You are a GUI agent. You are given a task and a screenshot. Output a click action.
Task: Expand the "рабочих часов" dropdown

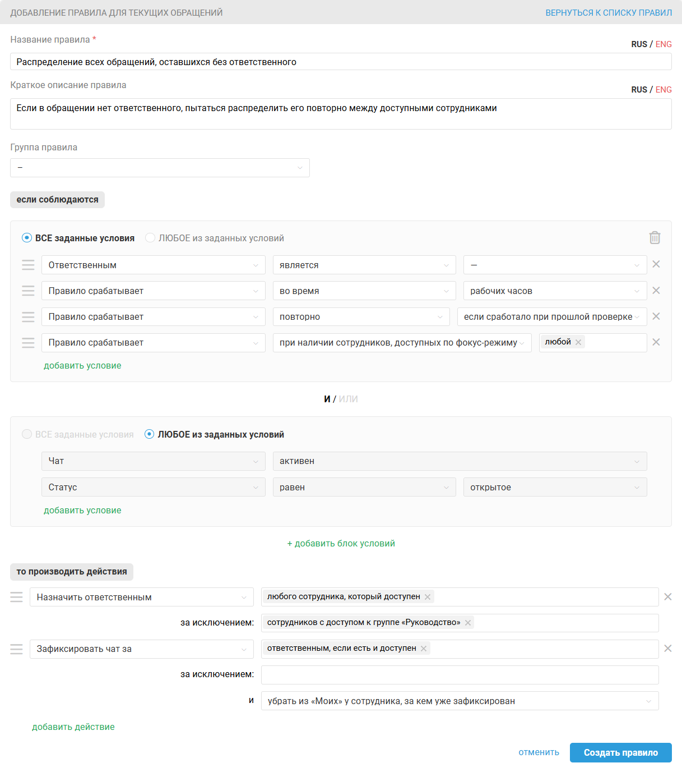(555, 291)
